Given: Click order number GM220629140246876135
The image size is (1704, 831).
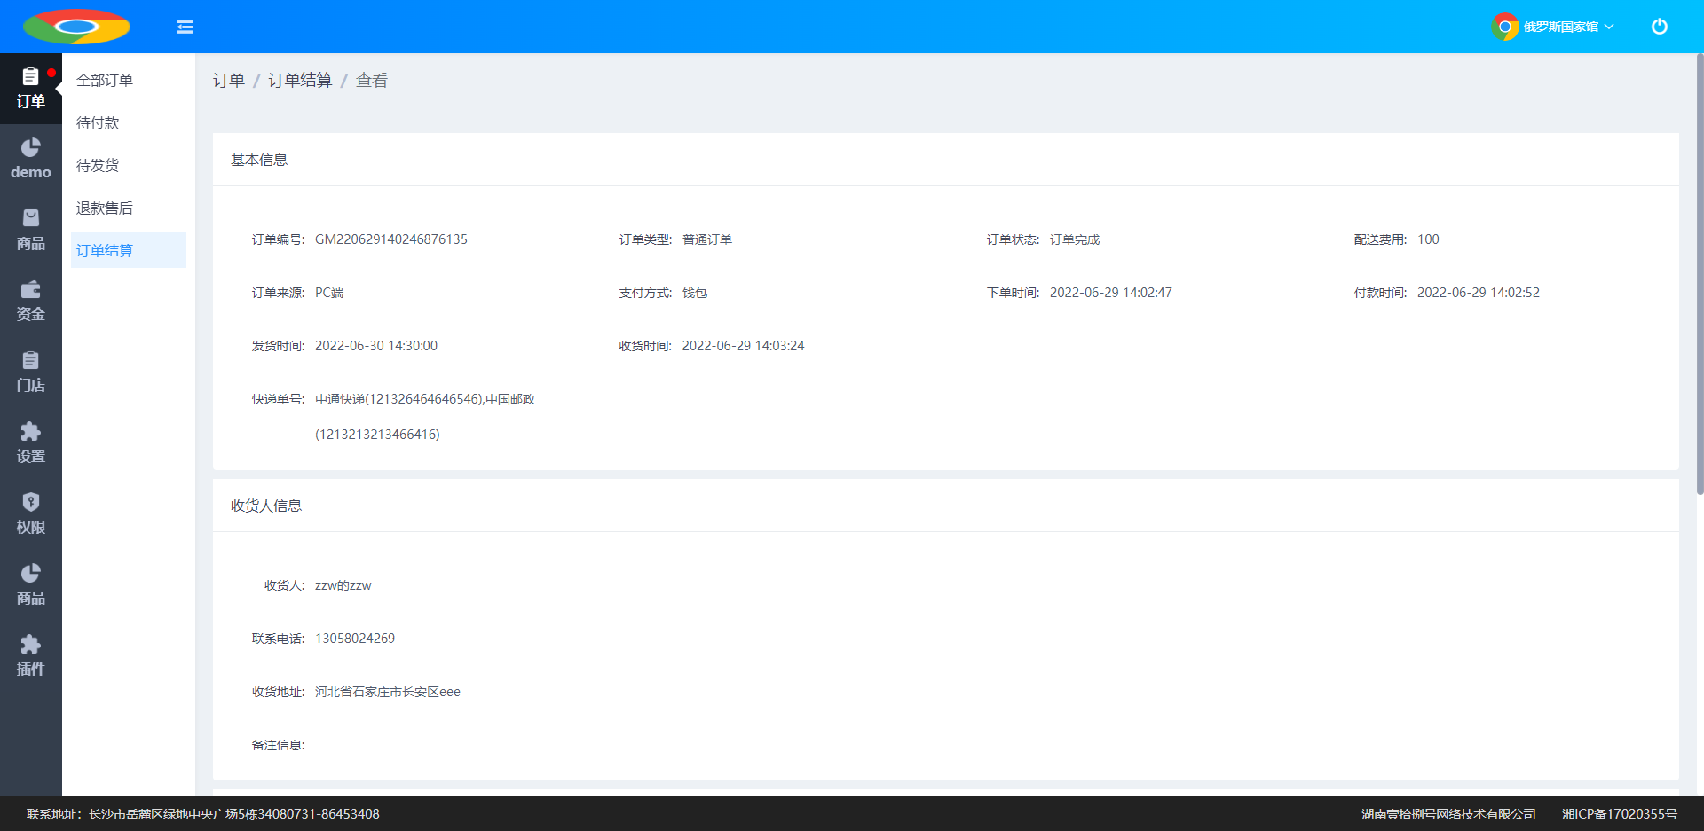Looking at the screenshot, I should pos(391,239).
